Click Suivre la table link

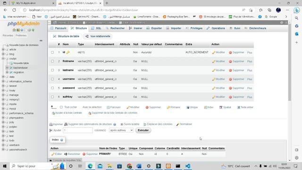tap(130, 124)
